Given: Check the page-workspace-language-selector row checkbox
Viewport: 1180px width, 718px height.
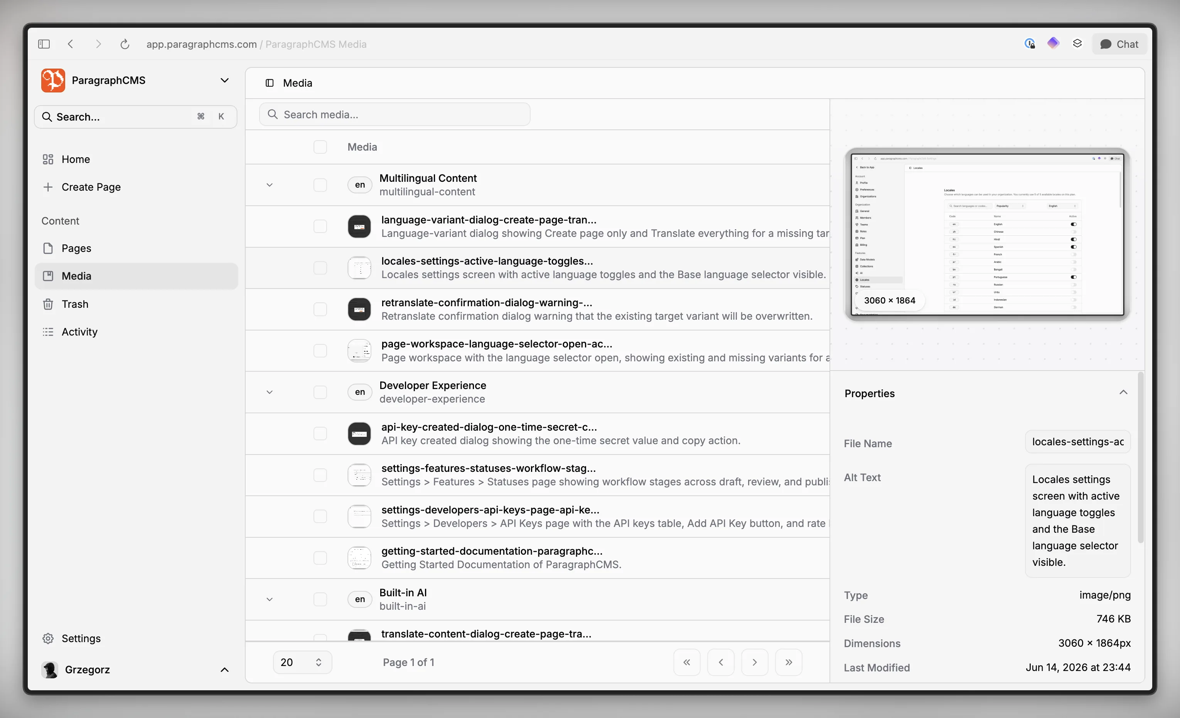Looking at the screenshot, I should 320,351.
